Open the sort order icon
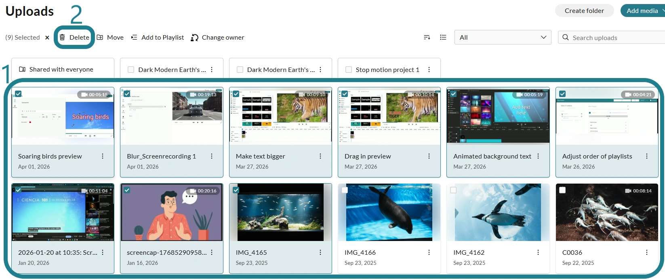 (427, 37)
